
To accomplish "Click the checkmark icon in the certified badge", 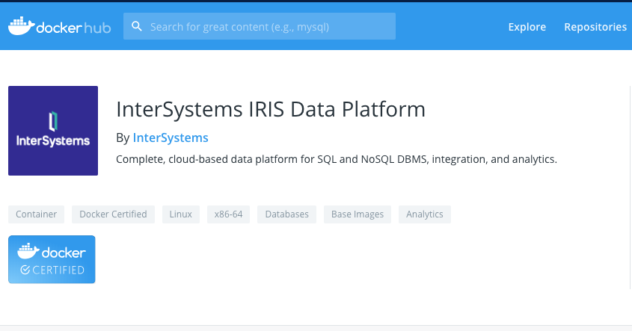I will pos(25,270).
